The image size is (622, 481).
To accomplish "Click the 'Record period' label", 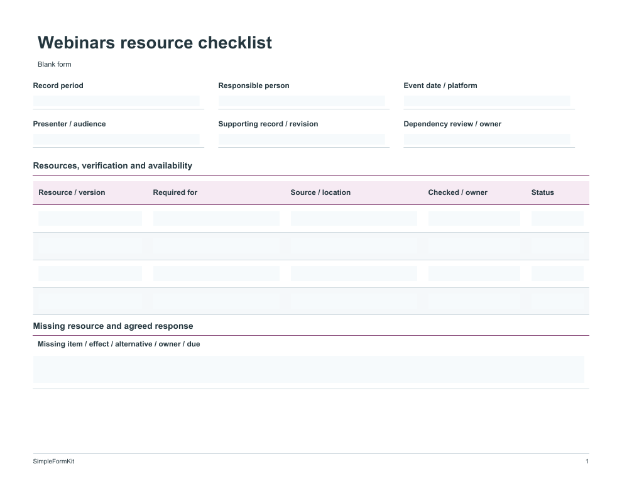I will point(58,86).
